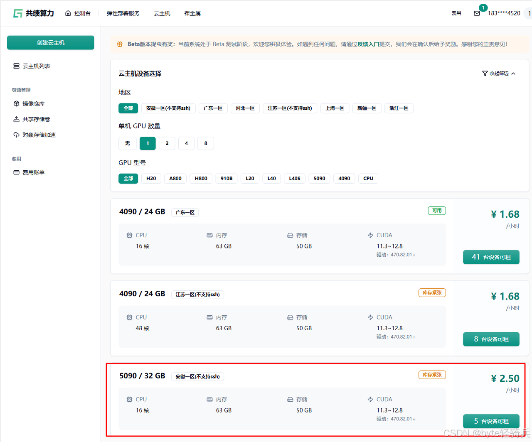Open the 反馈入口 link in banner
The image size is (532, 442).
(x=368, y=44)
